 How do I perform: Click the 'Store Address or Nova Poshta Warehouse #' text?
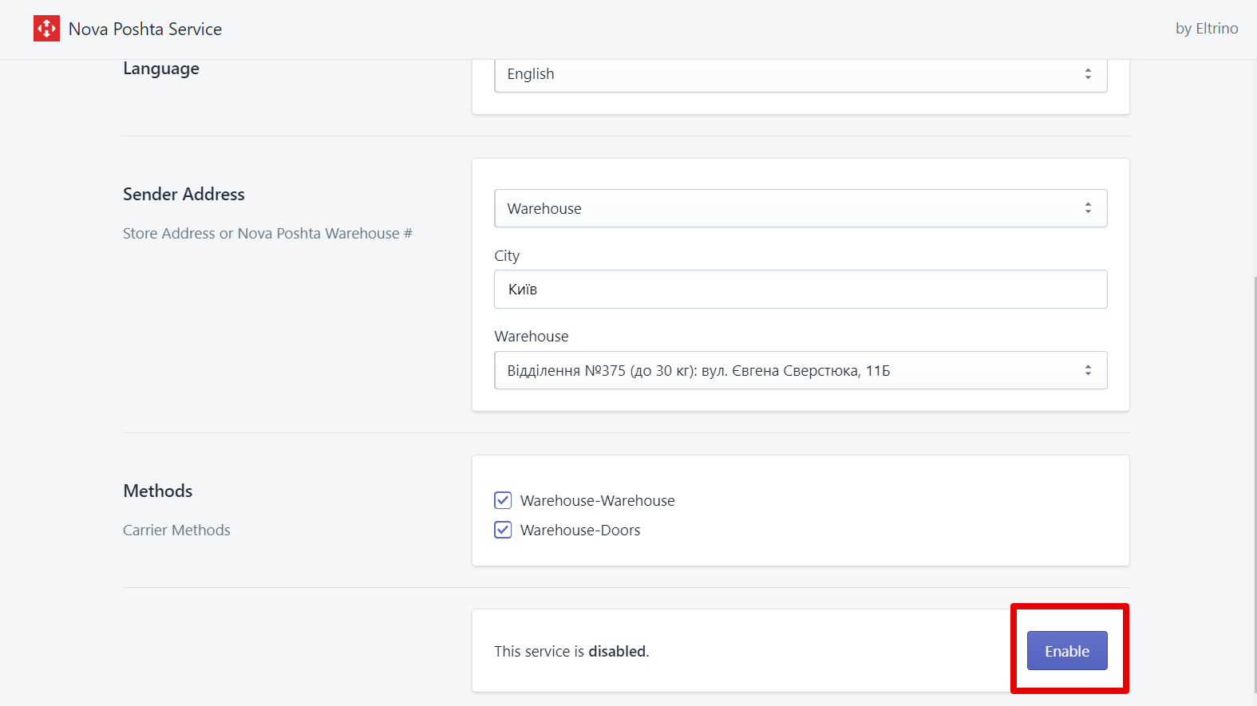coord(267,234)
